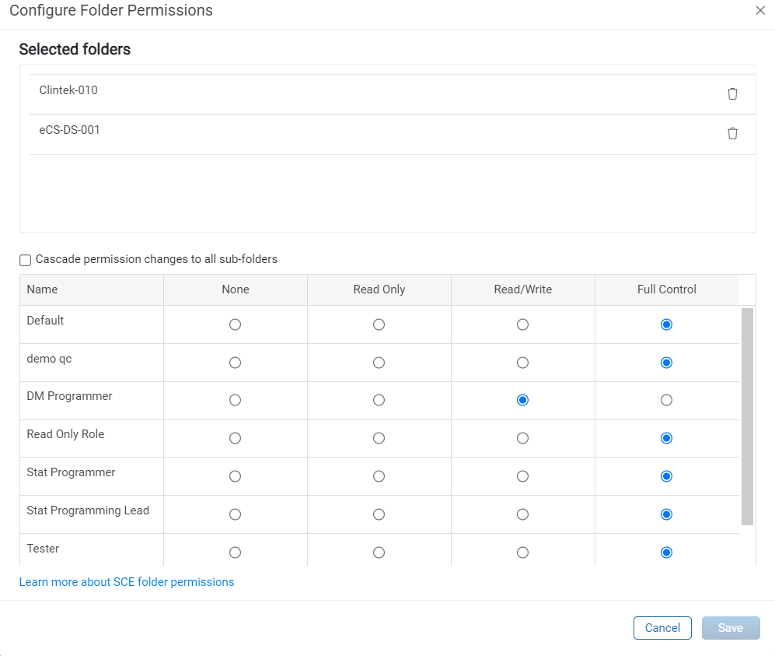
Task: Choose Read Only for Read Only Role
Action: pos(379,438)
